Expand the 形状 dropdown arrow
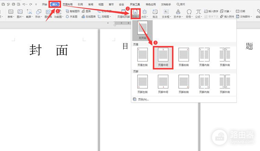This screenshot has width=260, height=151. (41, 17)
